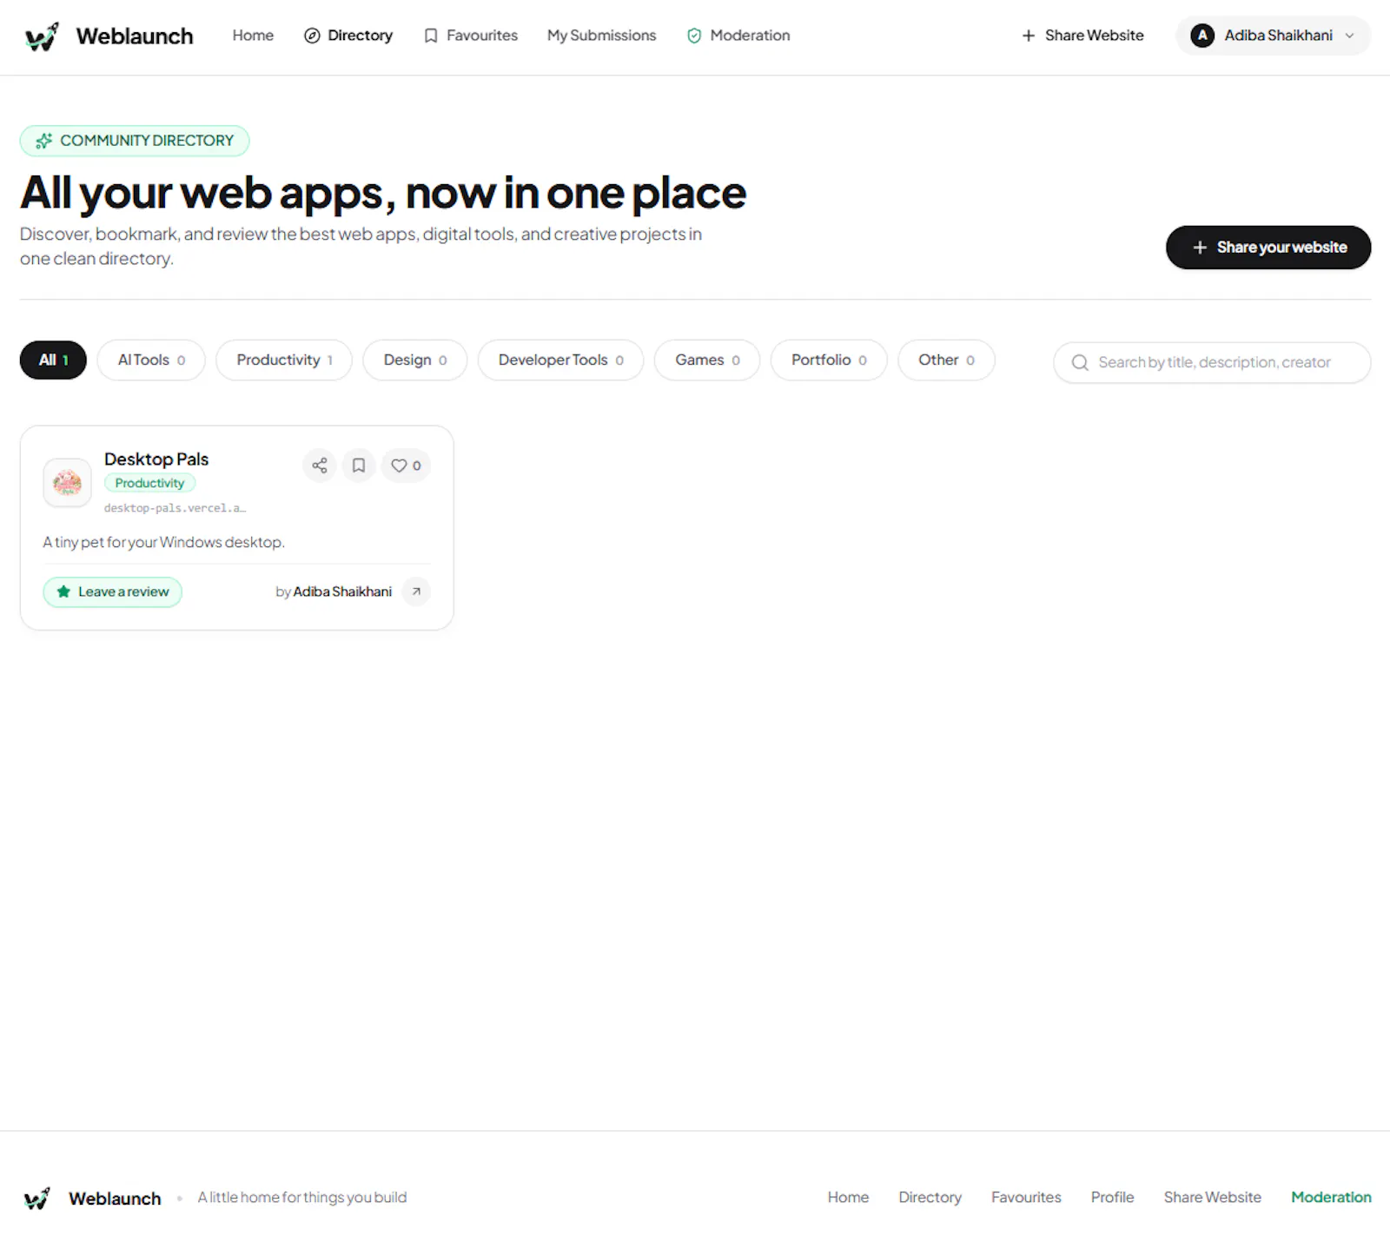Open My Submissions in the navigation bar

pos(601,36)
